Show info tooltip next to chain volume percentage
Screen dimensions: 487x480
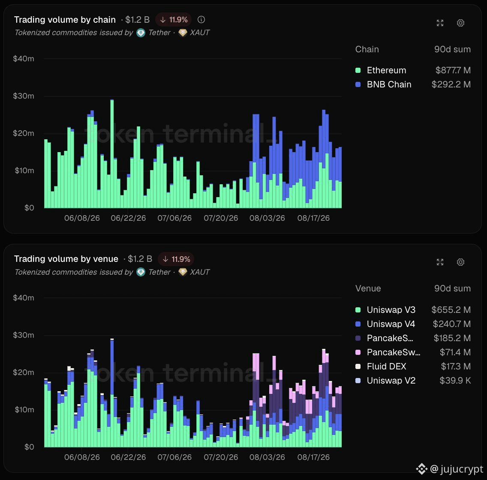coord(201,20)
